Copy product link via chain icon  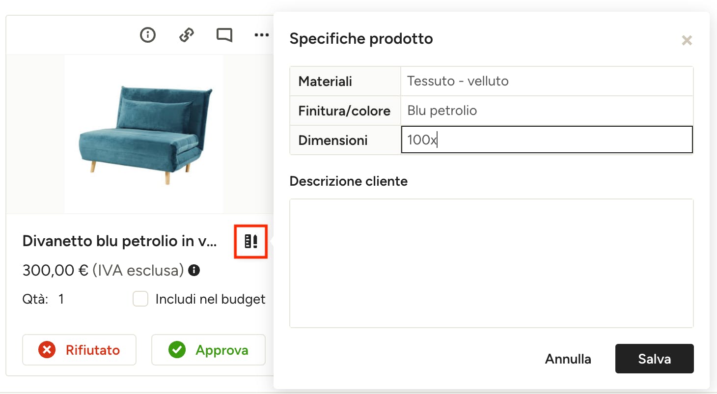point(186,35)
